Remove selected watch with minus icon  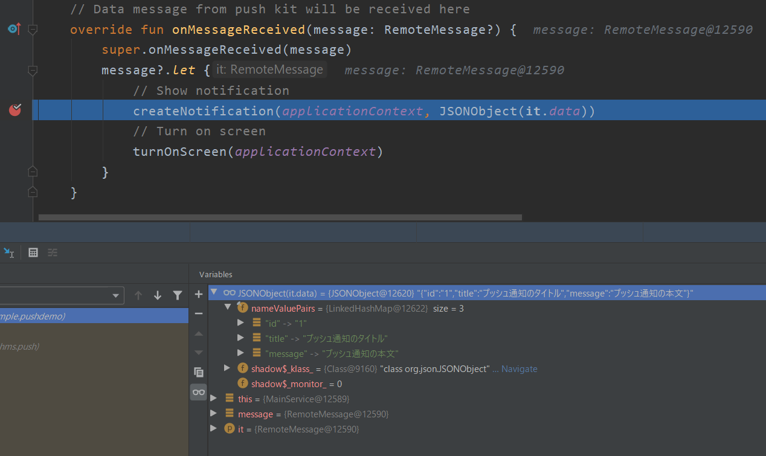199,313
